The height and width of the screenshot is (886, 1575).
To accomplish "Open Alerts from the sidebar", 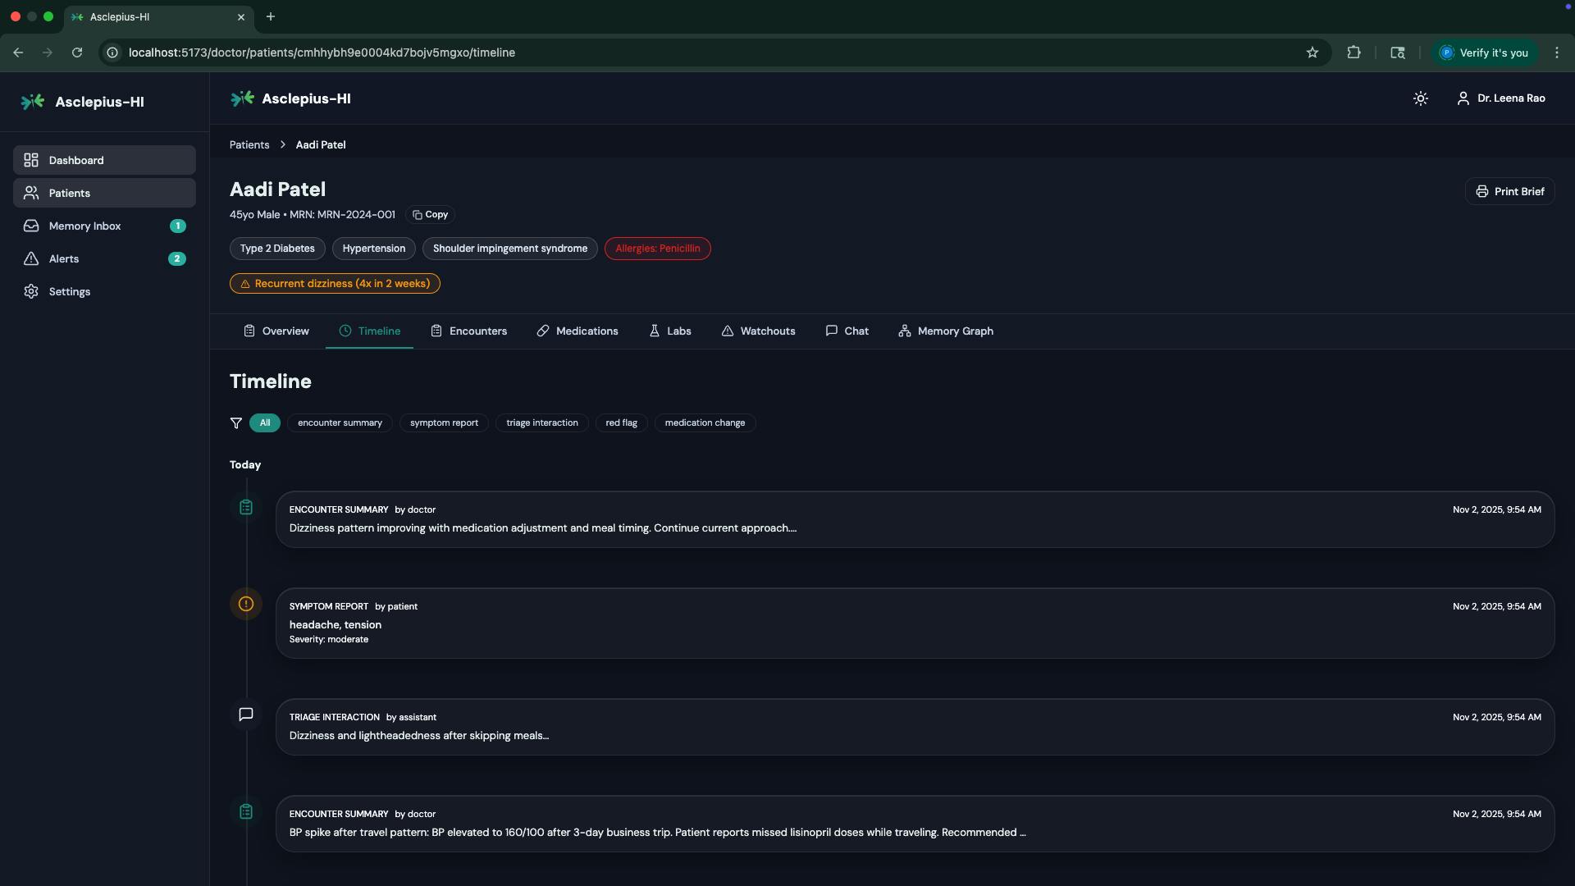I will [64, 259].
